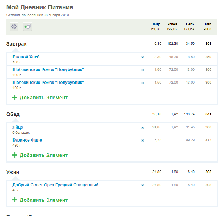Select Завтрак calories total 959
Image resolution: width=221 pixels, height=216 pixels.
(x=208, y=44)
